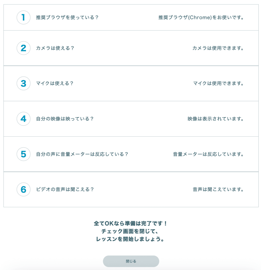Click the 全てOKなら準備は完了です！ heading
The width and height of the screenshot is (261, 270).
tap(131, 223)
